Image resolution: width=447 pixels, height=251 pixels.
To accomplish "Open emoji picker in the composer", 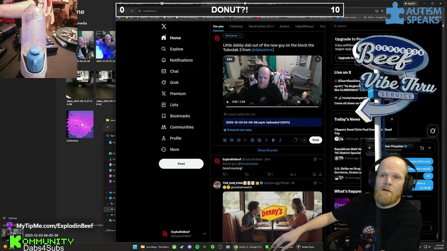I will point(252,140).
